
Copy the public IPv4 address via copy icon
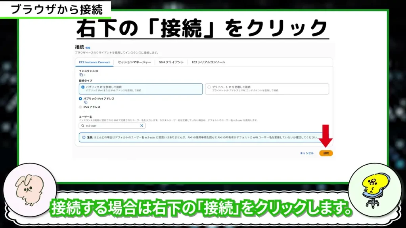click(x=86, y=103)
